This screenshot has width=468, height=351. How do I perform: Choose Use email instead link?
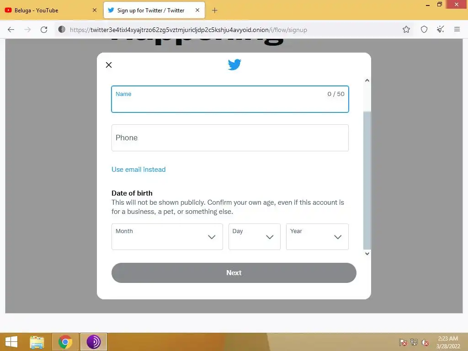point(138,169)
